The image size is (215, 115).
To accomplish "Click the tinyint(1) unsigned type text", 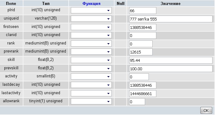I will [46, 101].
